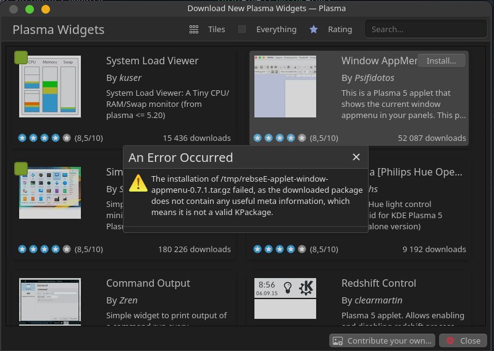This screenshot has width=494, height=351.
Task: Click installed badge on second-row left widget
Action: [x=21, y=169]
